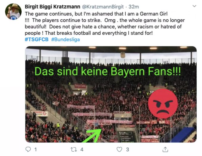The image size is (202, 156).
Task: Open tweet details by clicking the tweet body text
Action: [105, 23]
